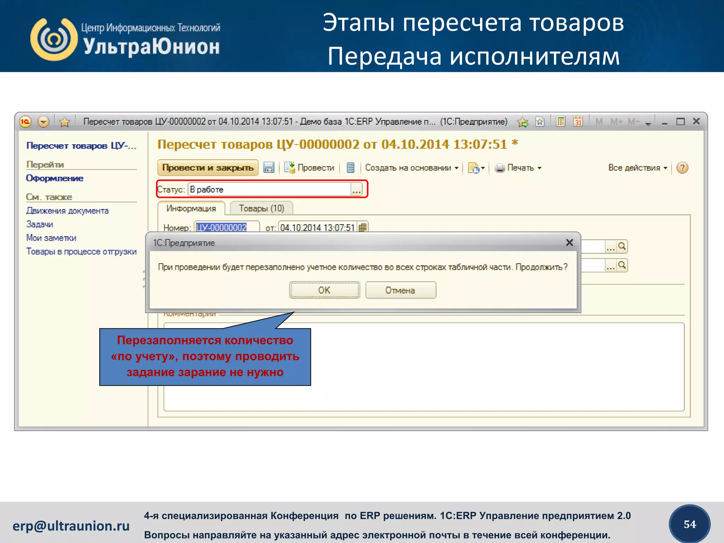Open the Статус selection ellipsis button
The width and height of the screenshot is (724, 543).
(356, 190)
